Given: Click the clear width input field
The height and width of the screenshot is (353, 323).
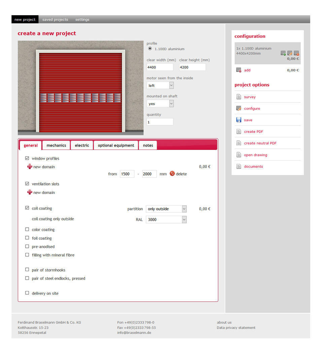Looking at the screenshot, I should (160, 67).
